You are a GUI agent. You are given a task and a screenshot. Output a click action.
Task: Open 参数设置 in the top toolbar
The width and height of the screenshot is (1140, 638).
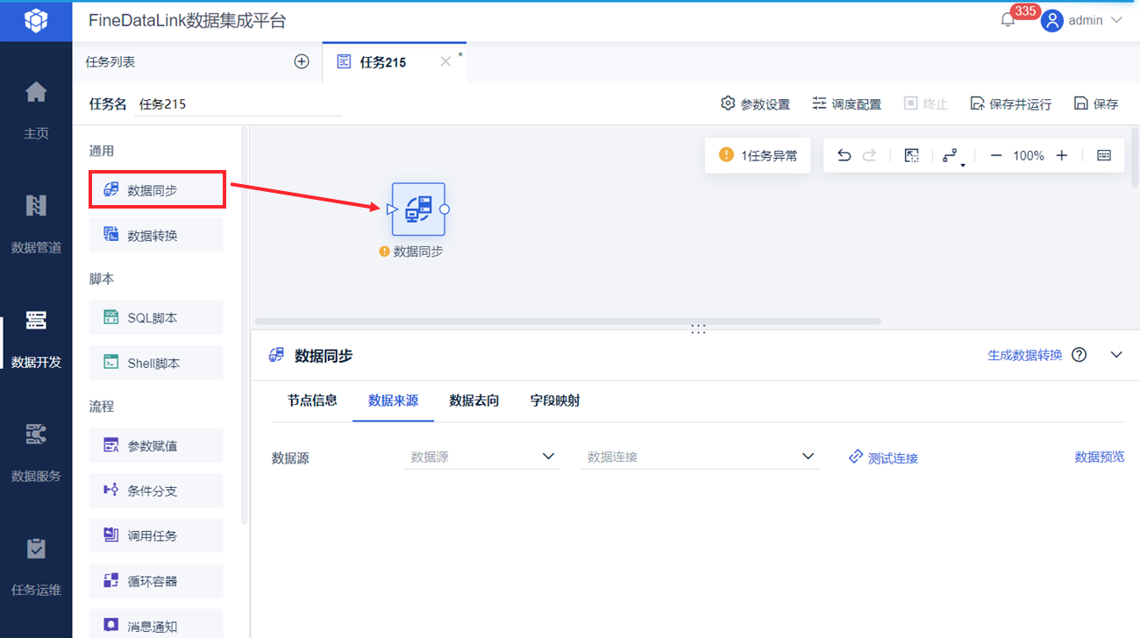(755, 104)
